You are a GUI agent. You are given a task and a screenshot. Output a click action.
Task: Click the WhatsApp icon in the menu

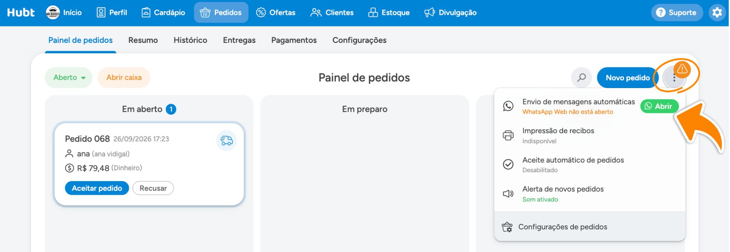click(508, 106)
